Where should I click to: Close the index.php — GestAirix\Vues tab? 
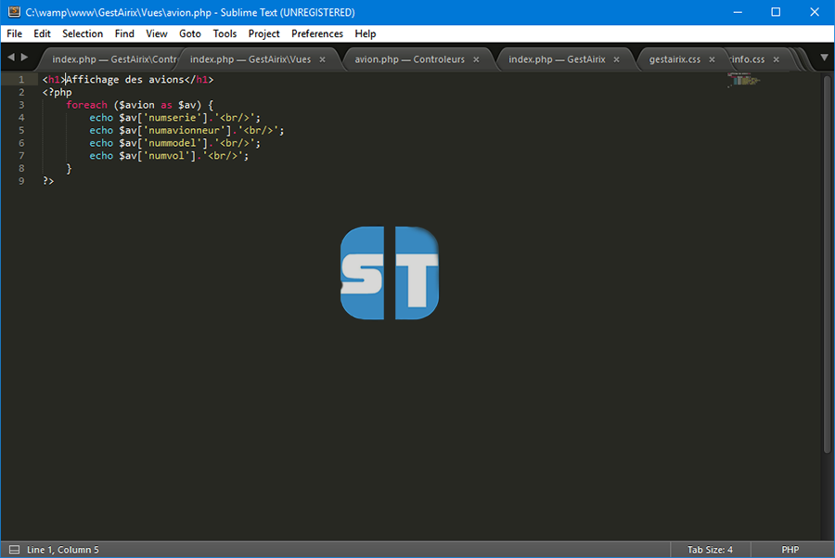[322, 59]
